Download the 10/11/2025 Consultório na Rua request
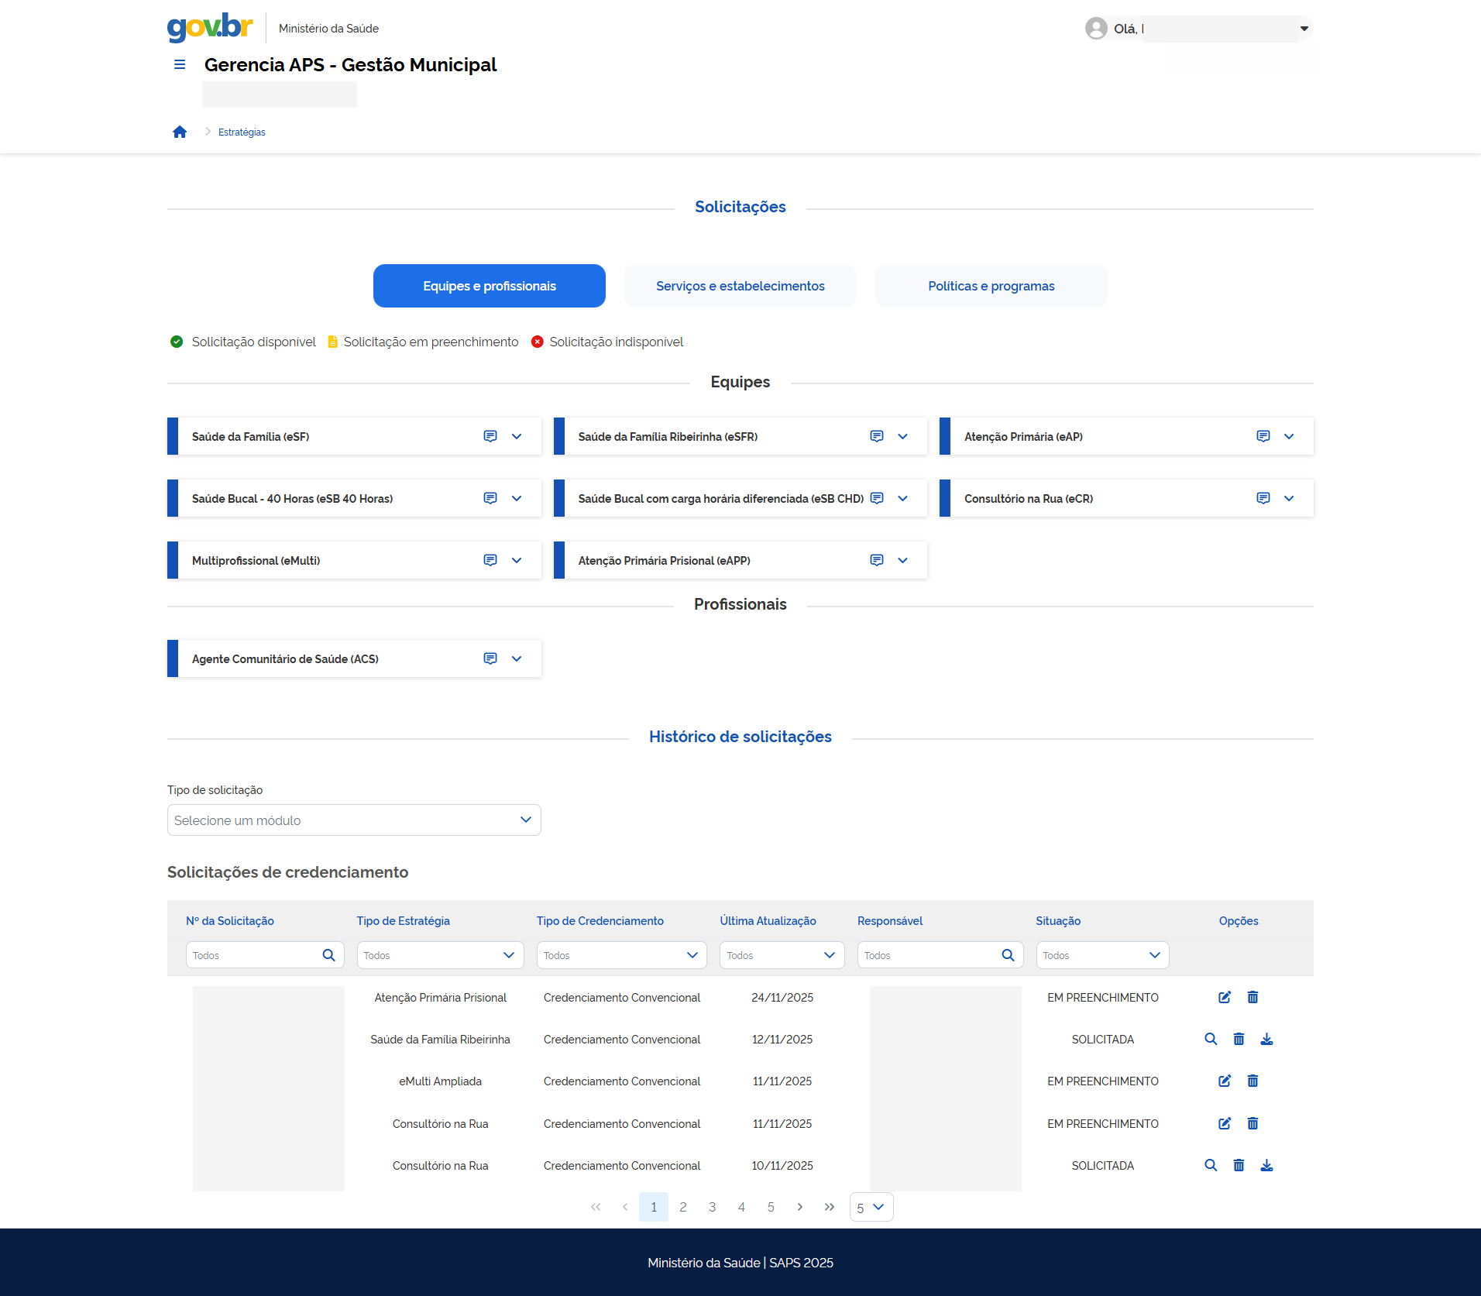The image size is (1481, 1296). pos(1266,1166)
